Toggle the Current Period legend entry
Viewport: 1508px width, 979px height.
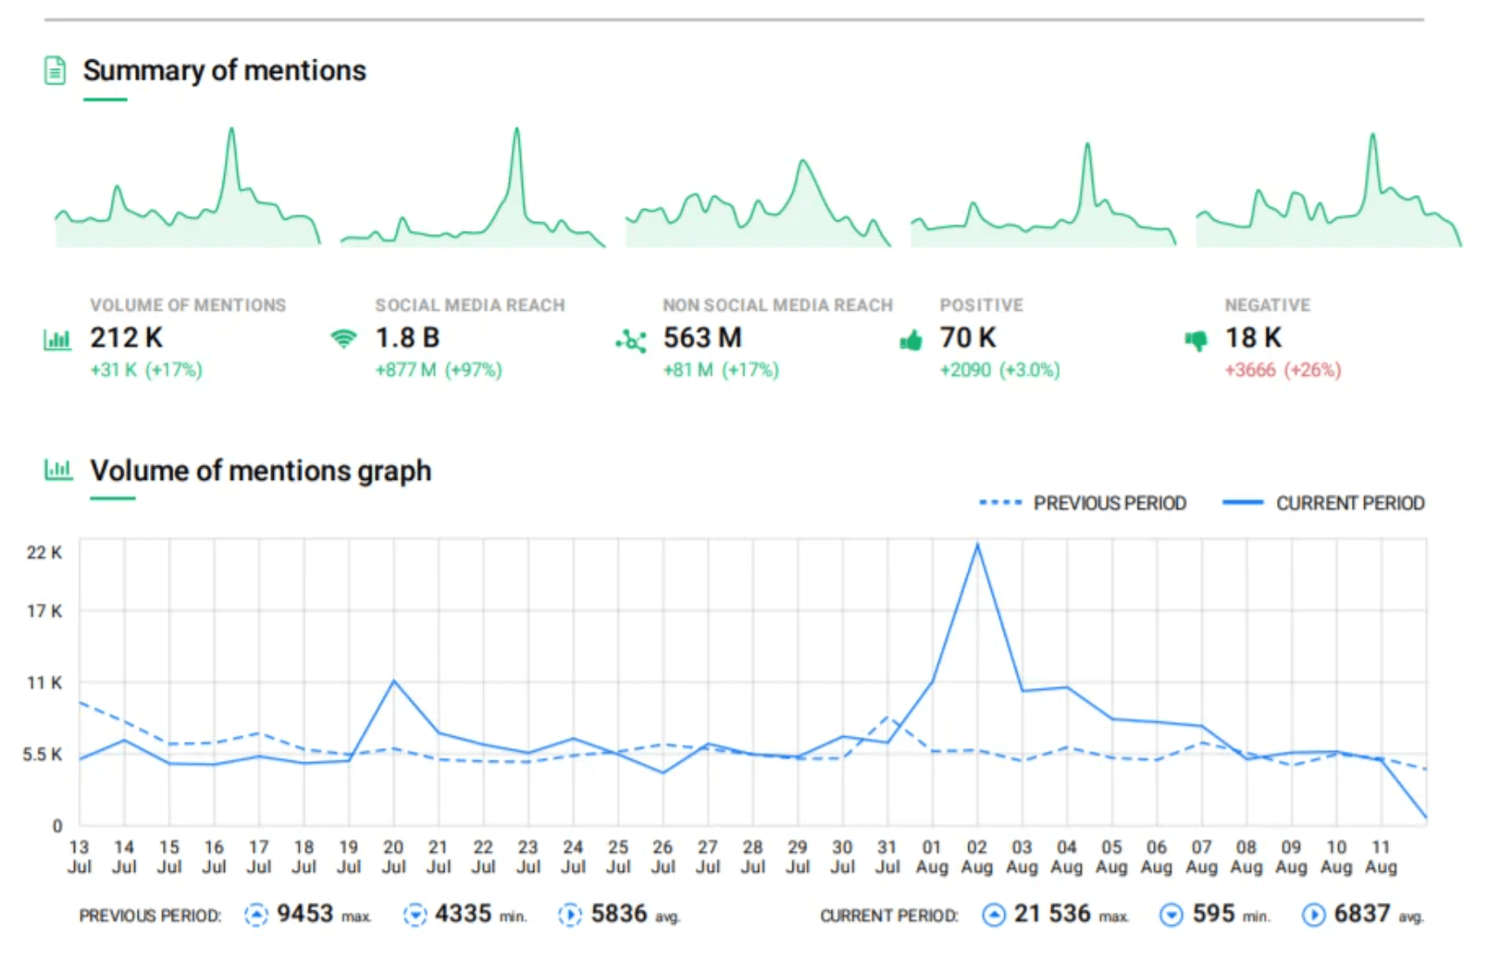[x=1323, y=503]
